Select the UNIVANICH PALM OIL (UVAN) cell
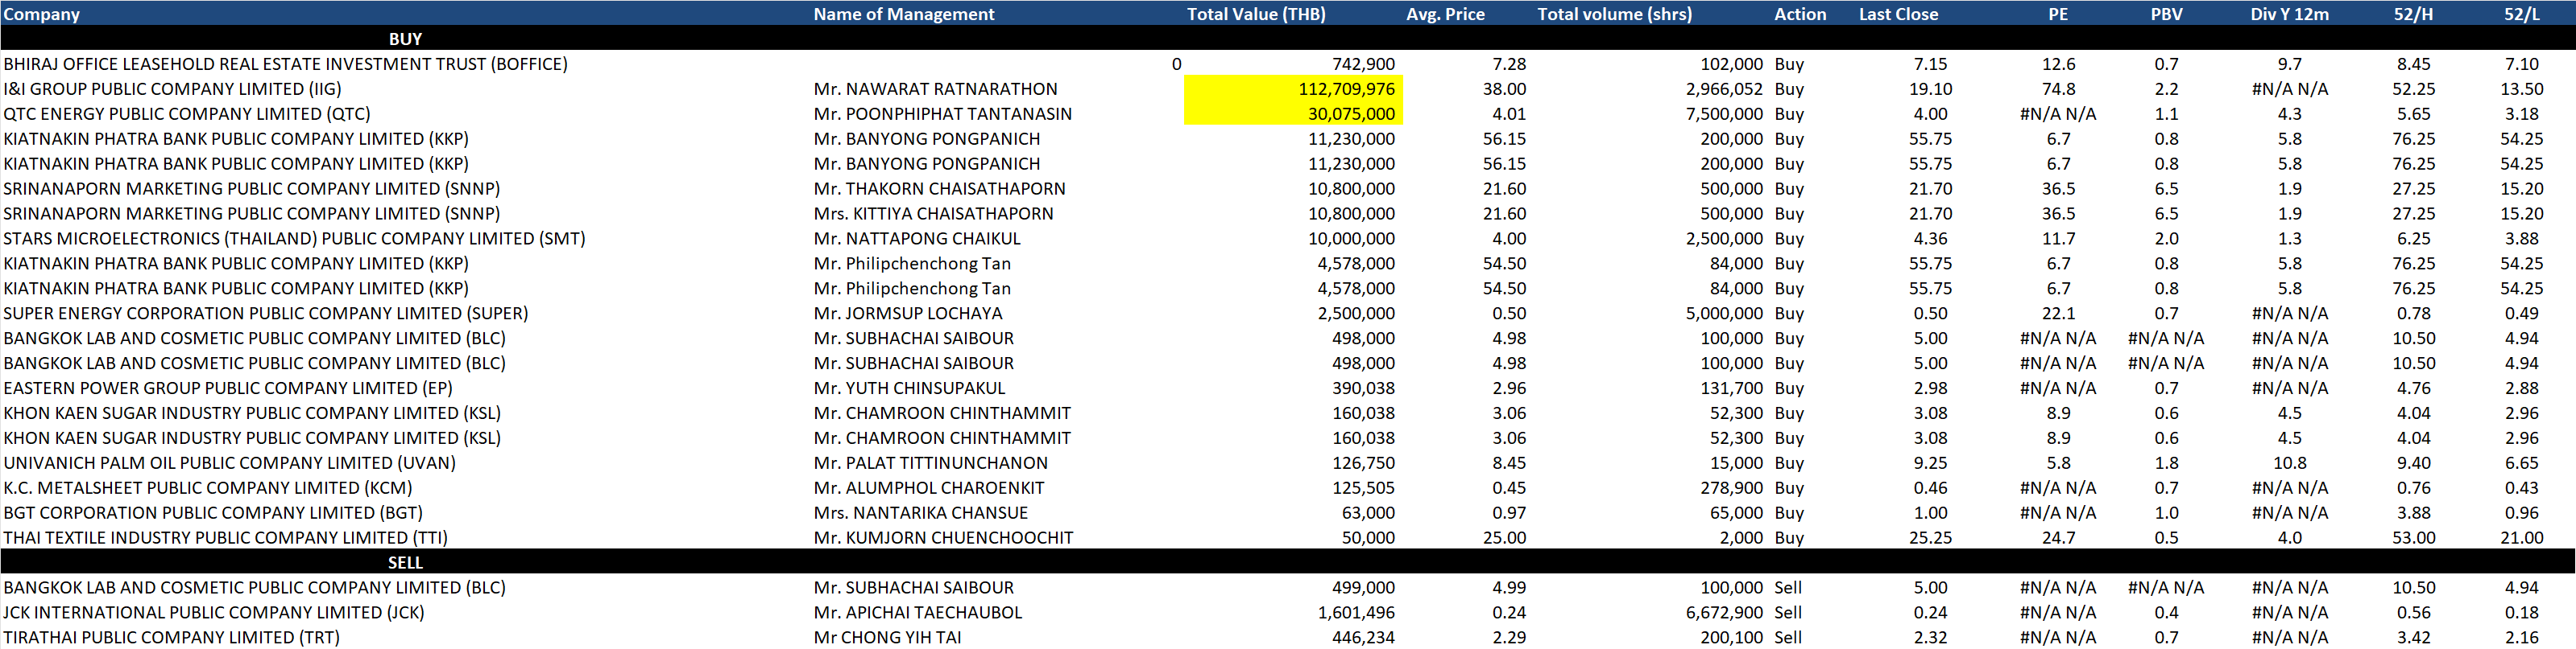This screenshot has width=2576, height=649. coord(229,463)
